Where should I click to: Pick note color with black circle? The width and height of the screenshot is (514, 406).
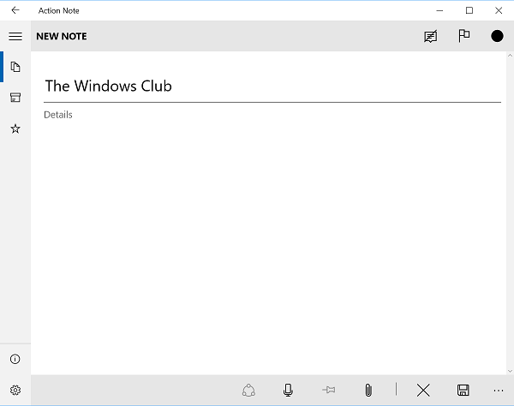click(x=497, y=36)
